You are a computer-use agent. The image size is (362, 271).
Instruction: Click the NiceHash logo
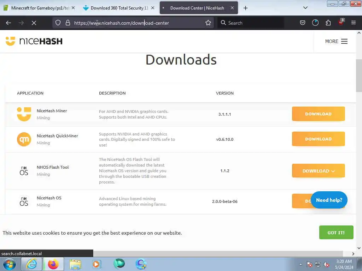[x=34, y=41]
